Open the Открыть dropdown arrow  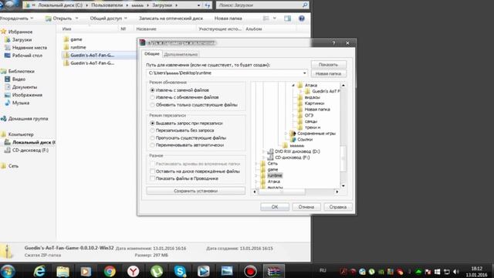coord(76,19)
